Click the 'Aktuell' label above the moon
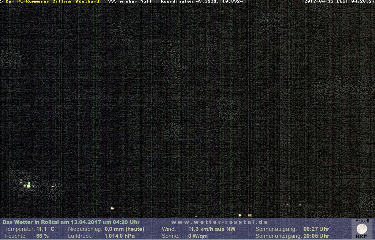This screenshot has height=240, width=375. 362,221
